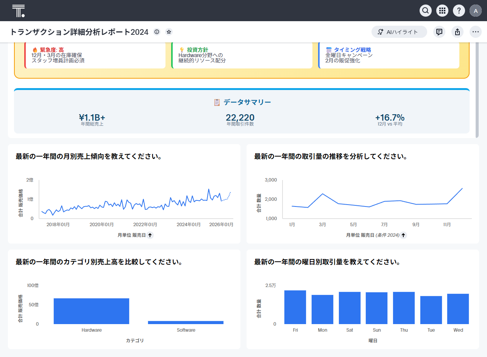Click the タイミング戦略 card heading
Image resolution: width=487 pixels, height=357 pixels.
tap(352, 50)
